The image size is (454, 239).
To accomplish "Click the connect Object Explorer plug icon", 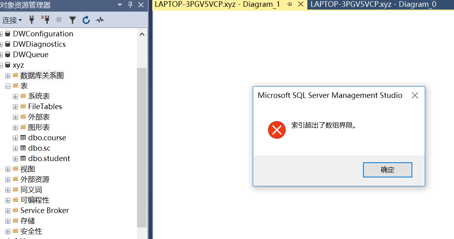I will (32, 20).
